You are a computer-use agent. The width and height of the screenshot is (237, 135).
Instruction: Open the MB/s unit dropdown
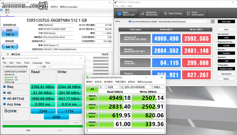pyautogui.click(x=159, y=87)
